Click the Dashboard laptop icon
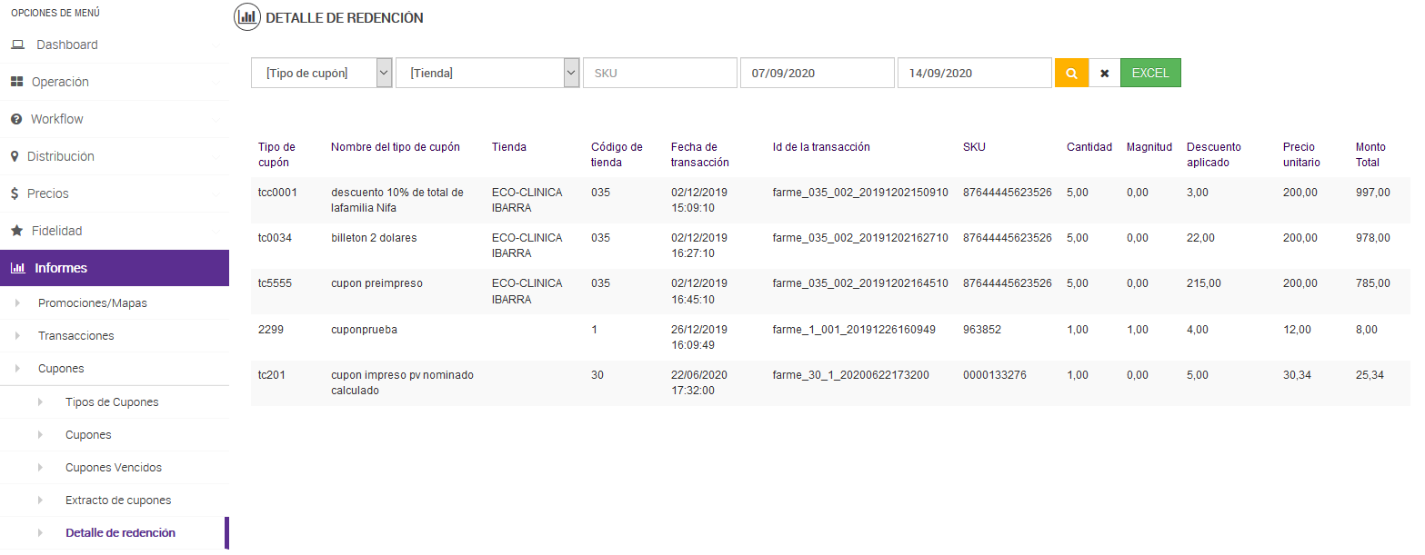 pos(17,45)
